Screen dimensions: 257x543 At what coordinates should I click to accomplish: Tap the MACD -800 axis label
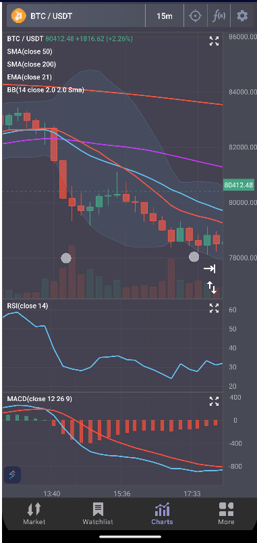235,467
